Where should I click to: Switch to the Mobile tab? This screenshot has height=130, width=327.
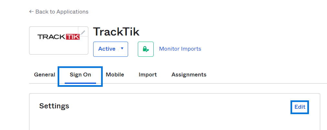point(115,75)
